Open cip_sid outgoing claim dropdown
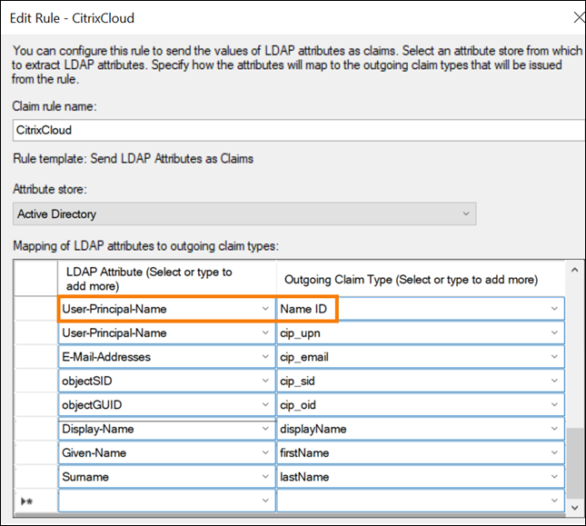Screen dimensions: 586x526 click(554, 381)
